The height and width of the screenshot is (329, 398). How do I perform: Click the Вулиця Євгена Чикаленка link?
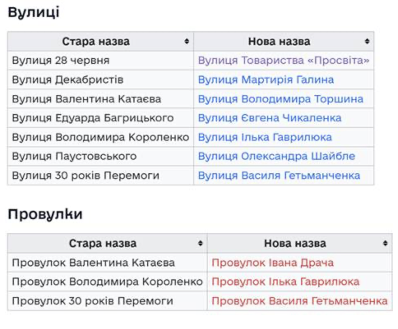tap(270, 118)
